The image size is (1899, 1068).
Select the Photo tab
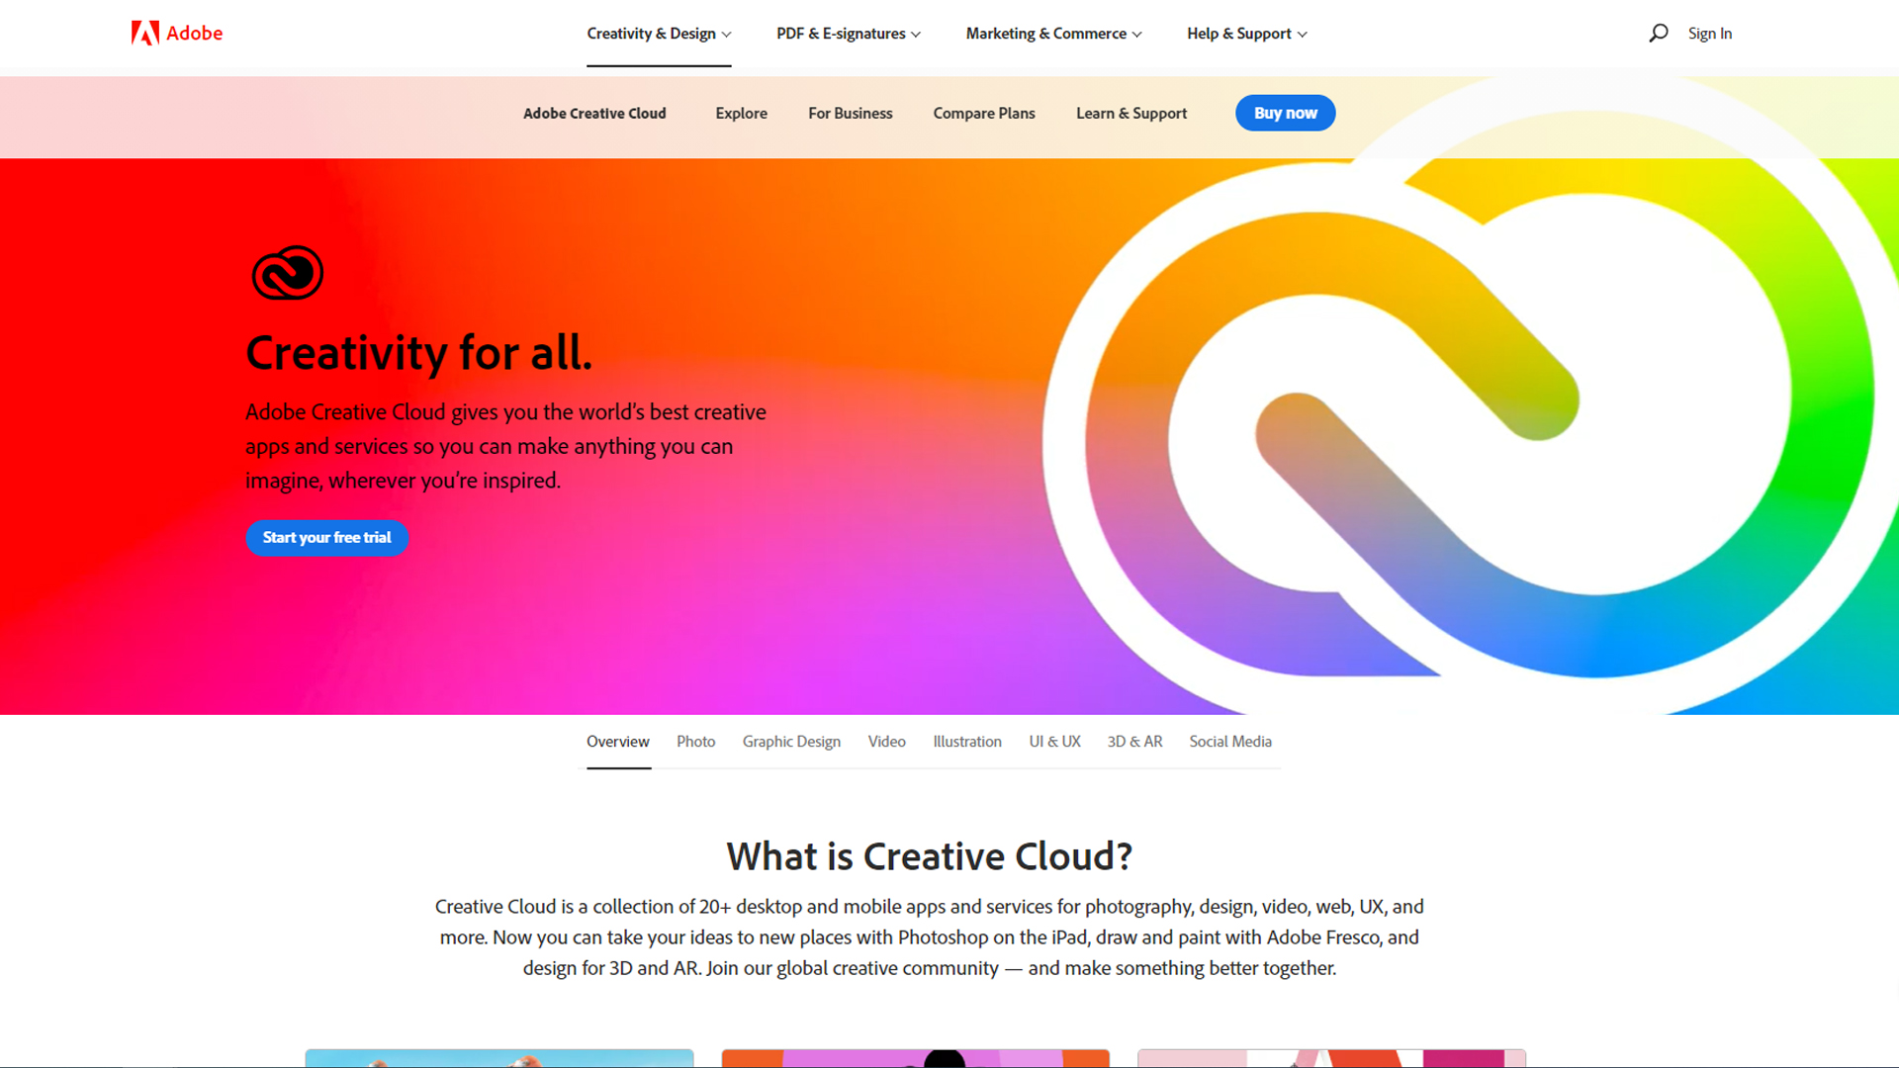point(695,741)
